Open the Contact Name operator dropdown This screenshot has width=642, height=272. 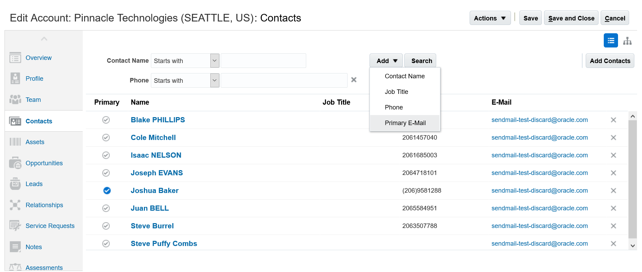click(215, 61)
